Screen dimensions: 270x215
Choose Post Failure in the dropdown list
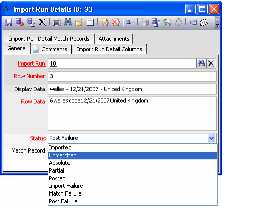click(132, 201)
